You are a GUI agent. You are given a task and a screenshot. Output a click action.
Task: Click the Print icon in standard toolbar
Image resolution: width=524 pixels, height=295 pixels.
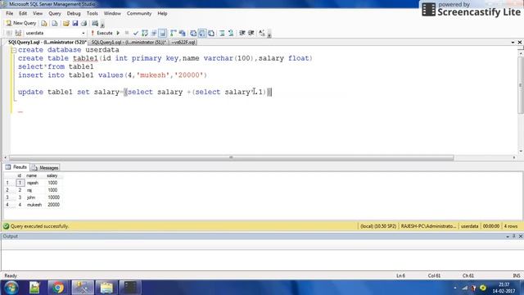pos(84,23)
